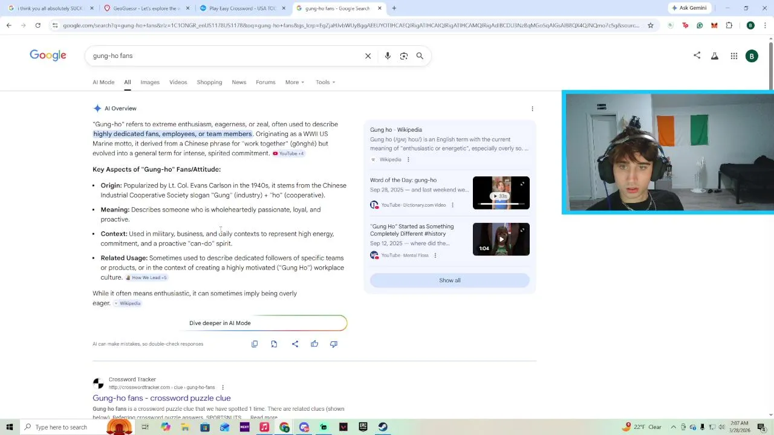Image resolution: width=774 pixels, height=435 pixels.
Task: Open Apple Music from the taskbar
Action: pos(264,427)
